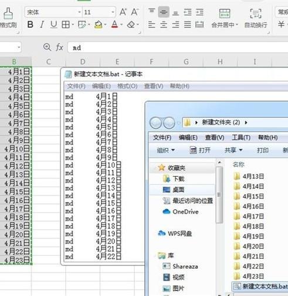Click the eraser clear formatting icon
288x296 pixels.
click(x=131, y=25)
